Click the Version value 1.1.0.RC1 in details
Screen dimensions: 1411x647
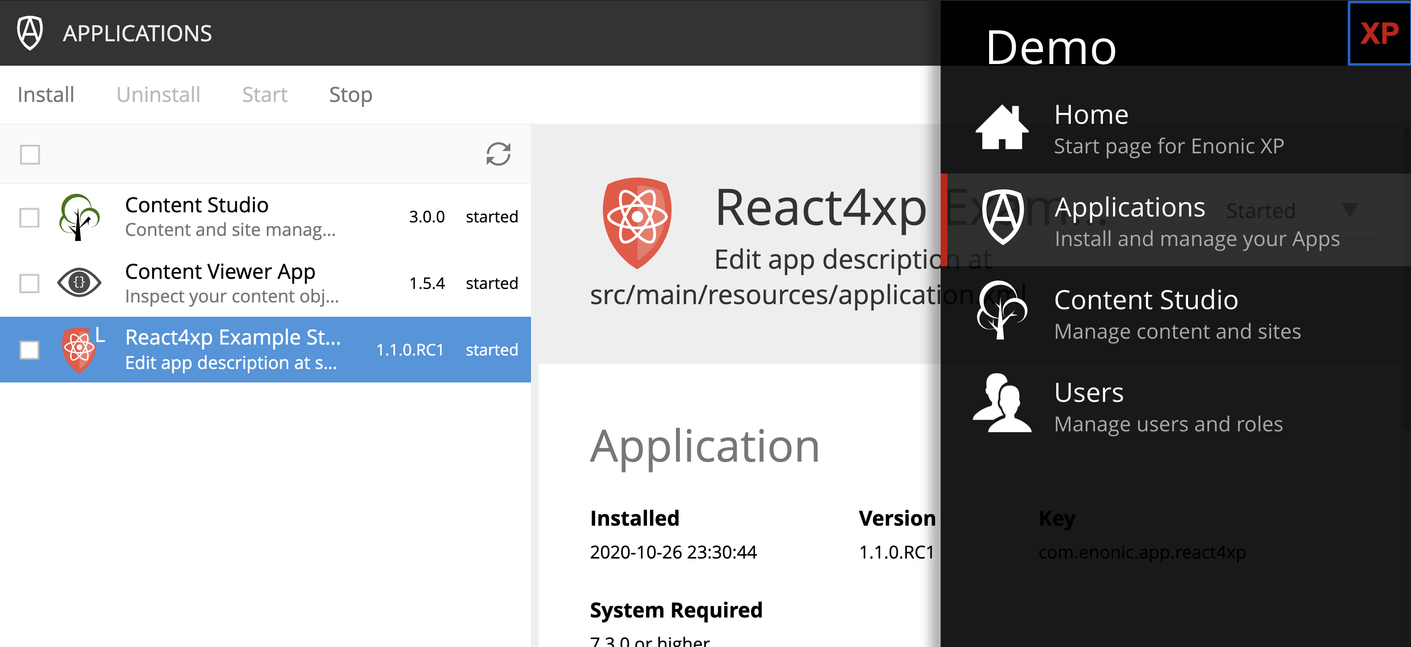coord(897,552)
